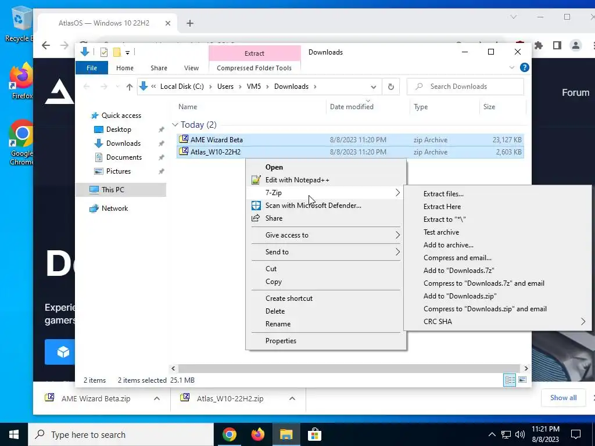Open the Compressed Folder Tools tab

(x=255, y=68)
